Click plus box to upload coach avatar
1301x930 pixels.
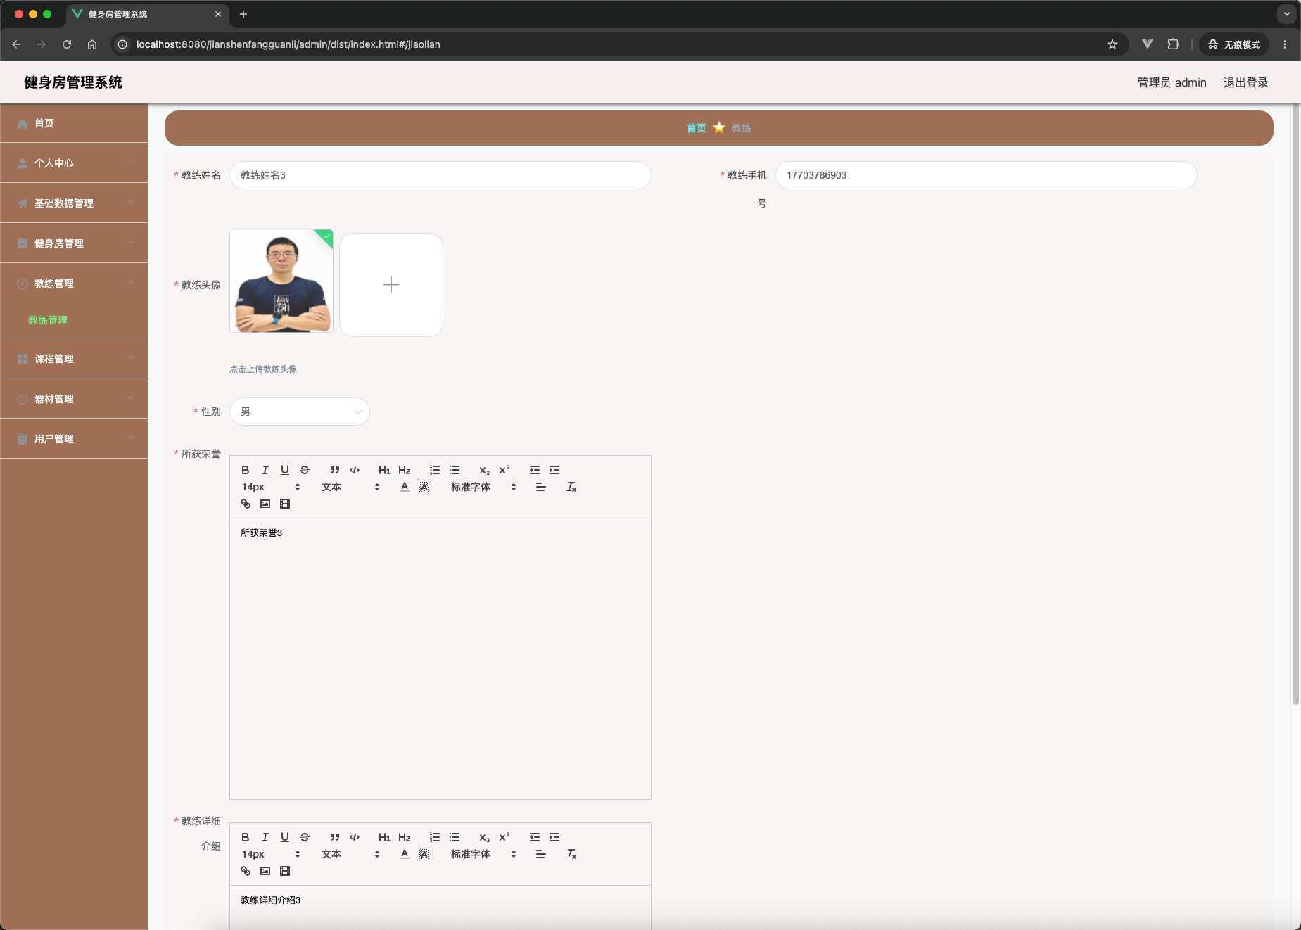[391, 285]
